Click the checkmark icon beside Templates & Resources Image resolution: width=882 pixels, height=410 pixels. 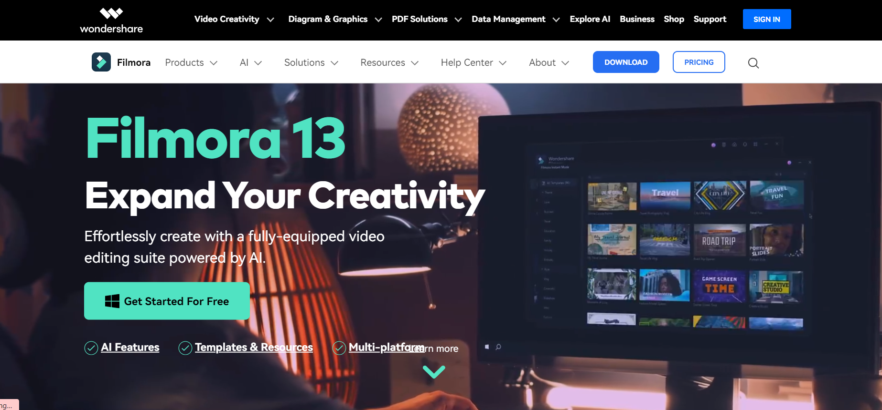185,348
